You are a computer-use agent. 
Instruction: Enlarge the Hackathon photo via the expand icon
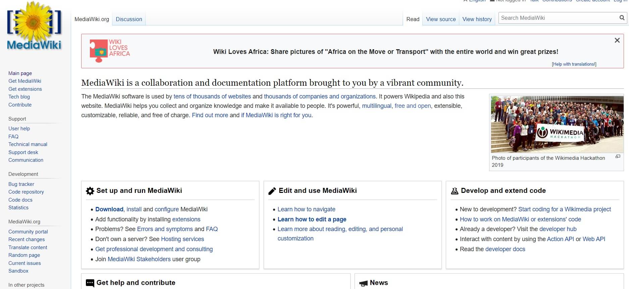618,157
